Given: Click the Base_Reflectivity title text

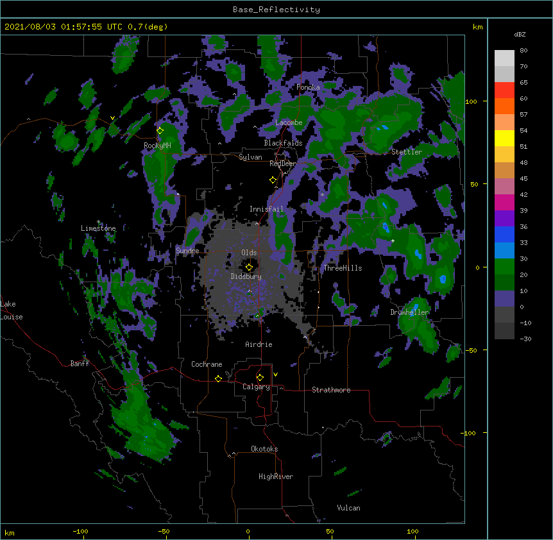Looking at the screenshot, I should (x=276, y=10).
